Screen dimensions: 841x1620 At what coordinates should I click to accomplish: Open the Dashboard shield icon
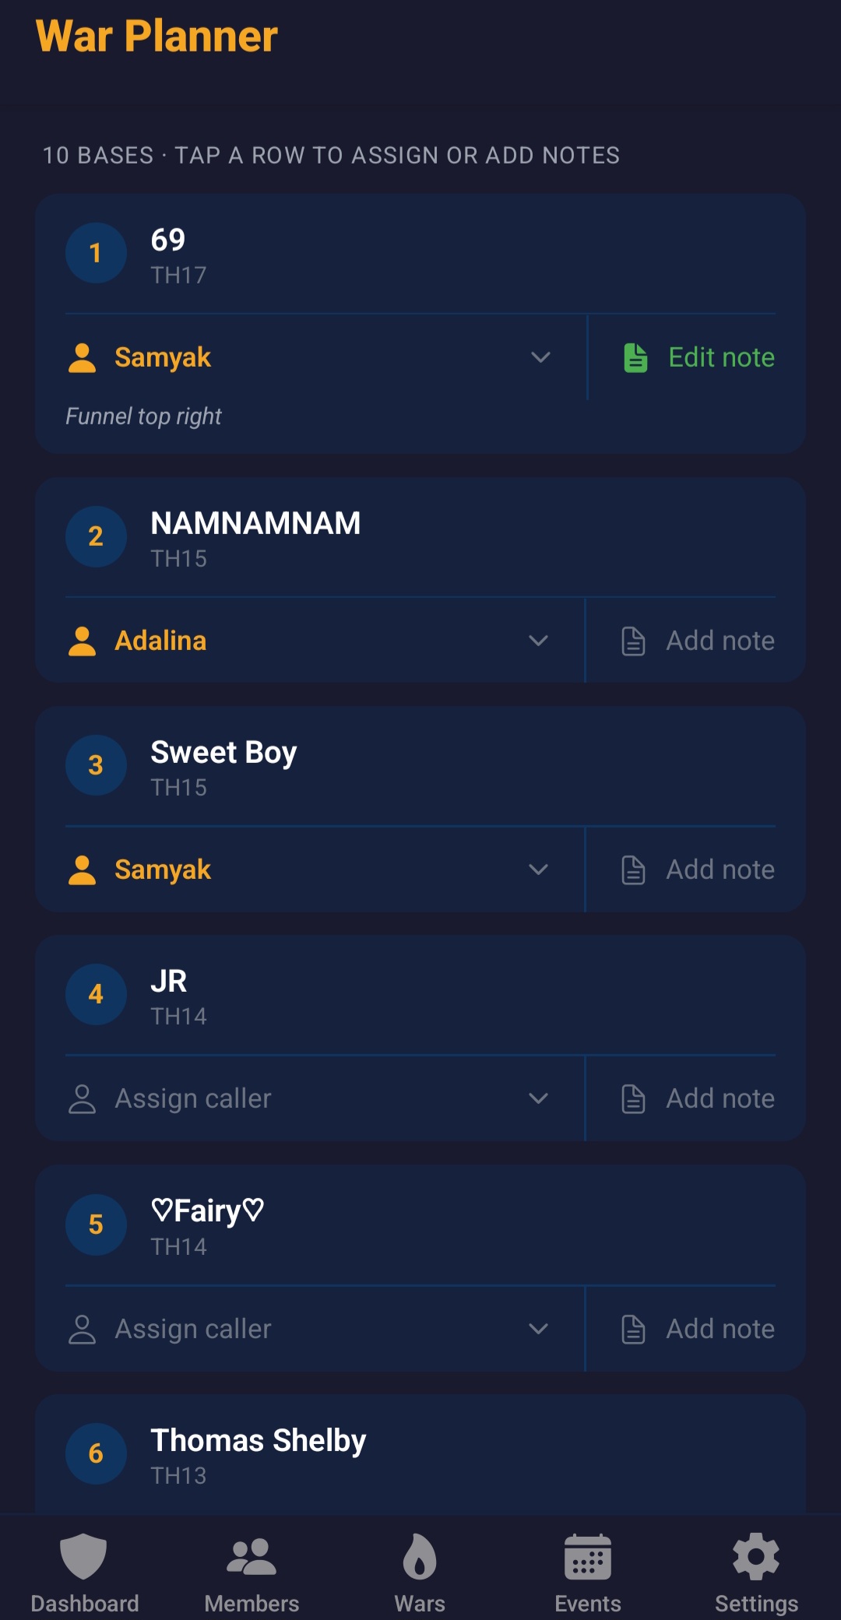click(x=83, y=1557)
